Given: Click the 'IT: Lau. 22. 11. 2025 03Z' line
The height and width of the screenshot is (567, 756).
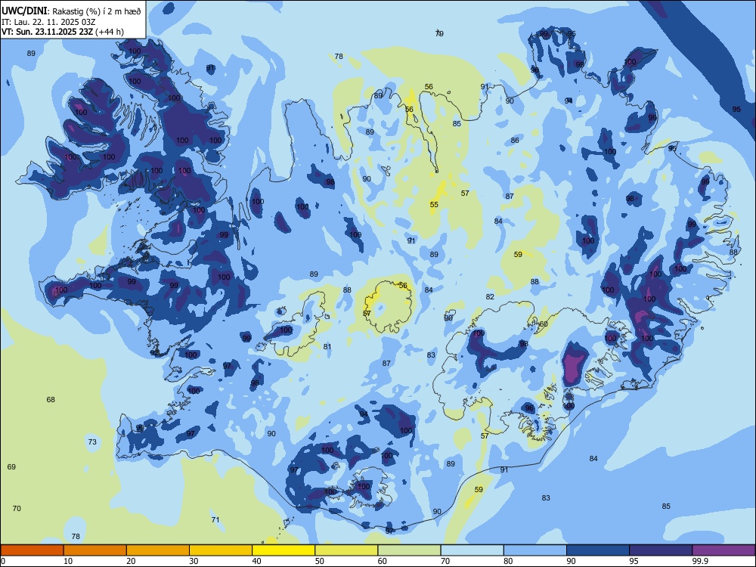Looking at the screenshot, I should [48, 22].
